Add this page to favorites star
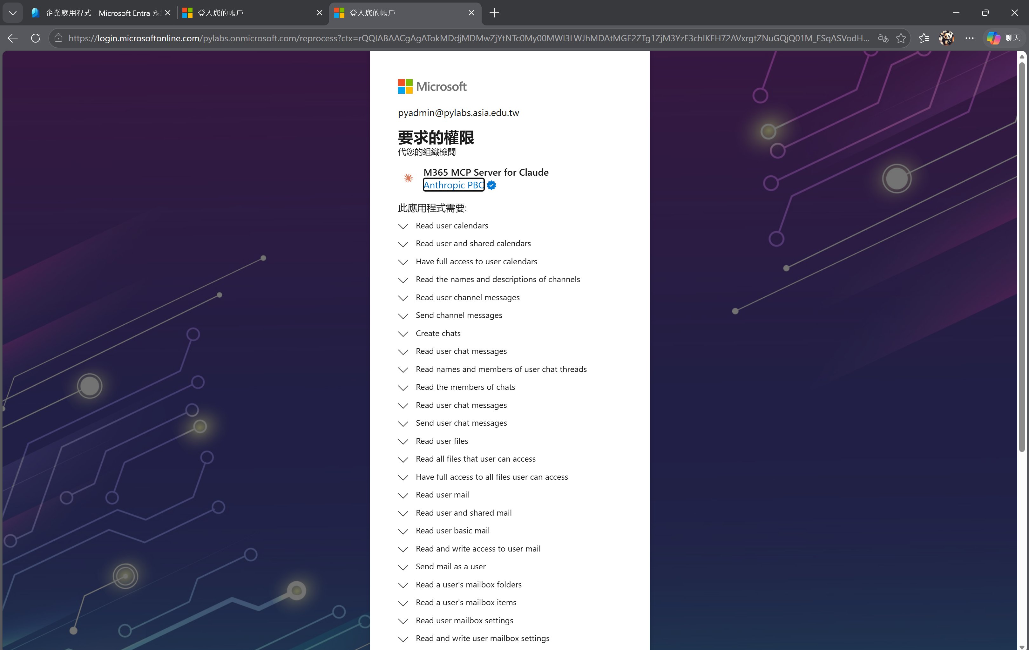Image resolution: width=1029 pixels, height=650 pixels. pyautogui.click(x=901, y=38)
